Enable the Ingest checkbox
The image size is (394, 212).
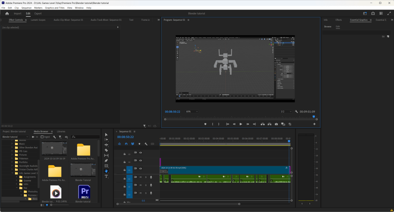(x=42, y=137)
